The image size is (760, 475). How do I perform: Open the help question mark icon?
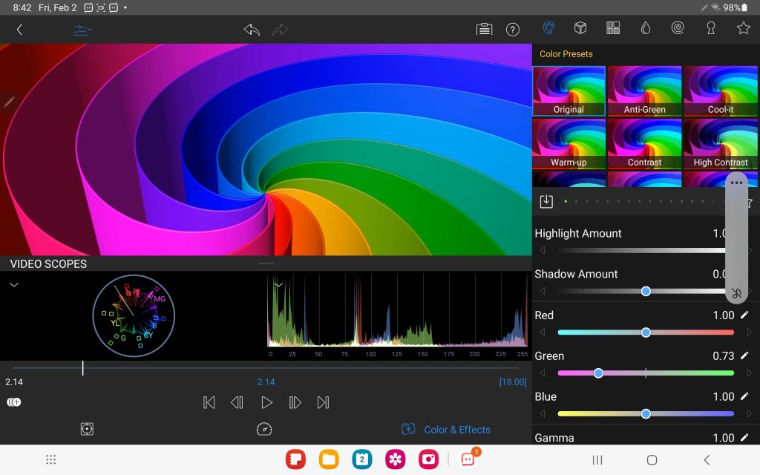[512, 30]
